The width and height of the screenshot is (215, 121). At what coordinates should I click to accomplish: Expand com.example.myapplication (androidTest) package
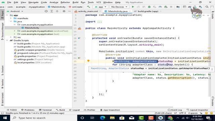coord(15,31)
